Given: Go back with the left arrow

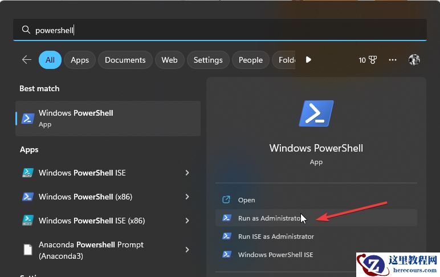Looking at the screenshot, I should [x=27, y=59].
